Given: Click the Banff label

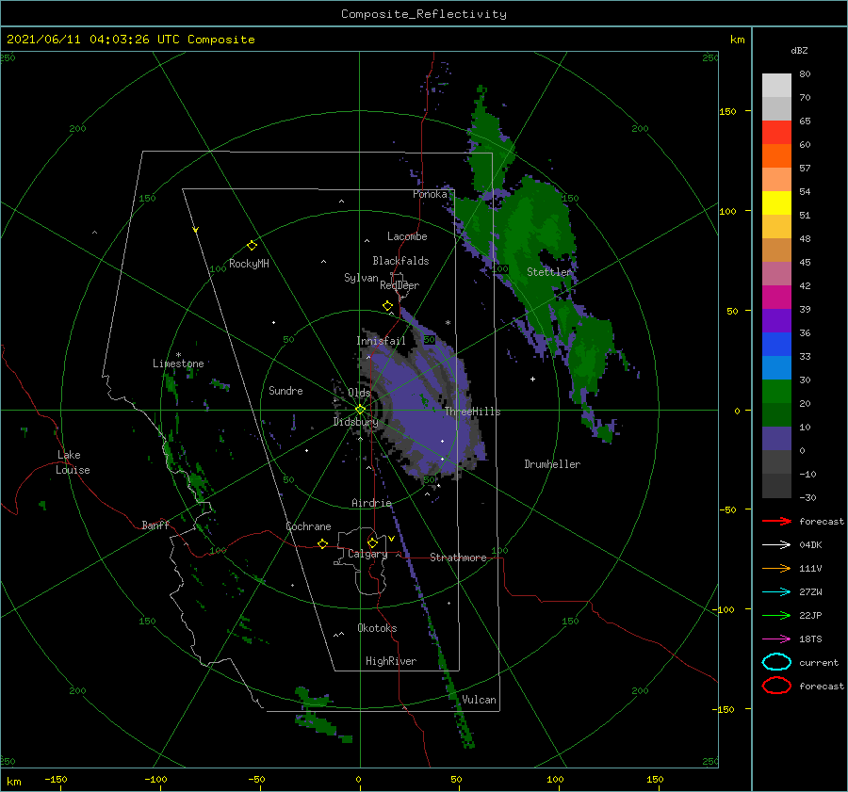Looking at the screenshot, I should pyautogui.click(x=155, y=525).
